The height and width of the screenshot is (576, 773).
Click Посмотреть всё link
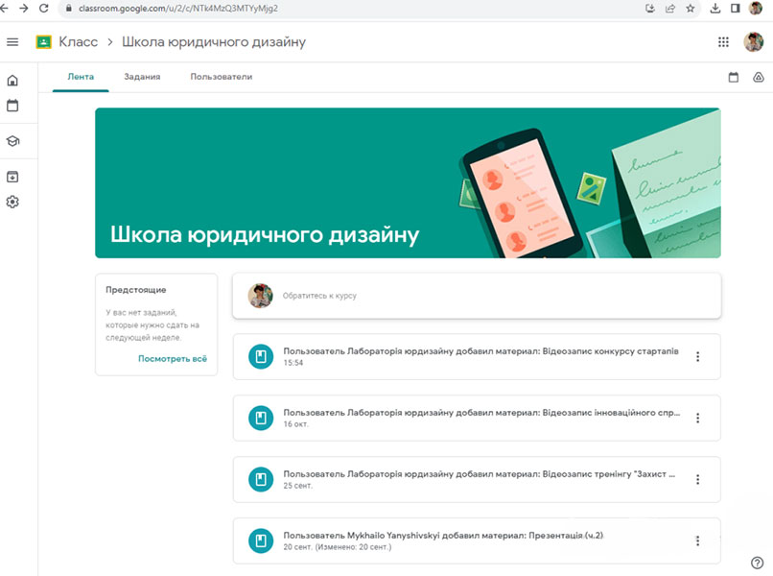coord(173,359)
